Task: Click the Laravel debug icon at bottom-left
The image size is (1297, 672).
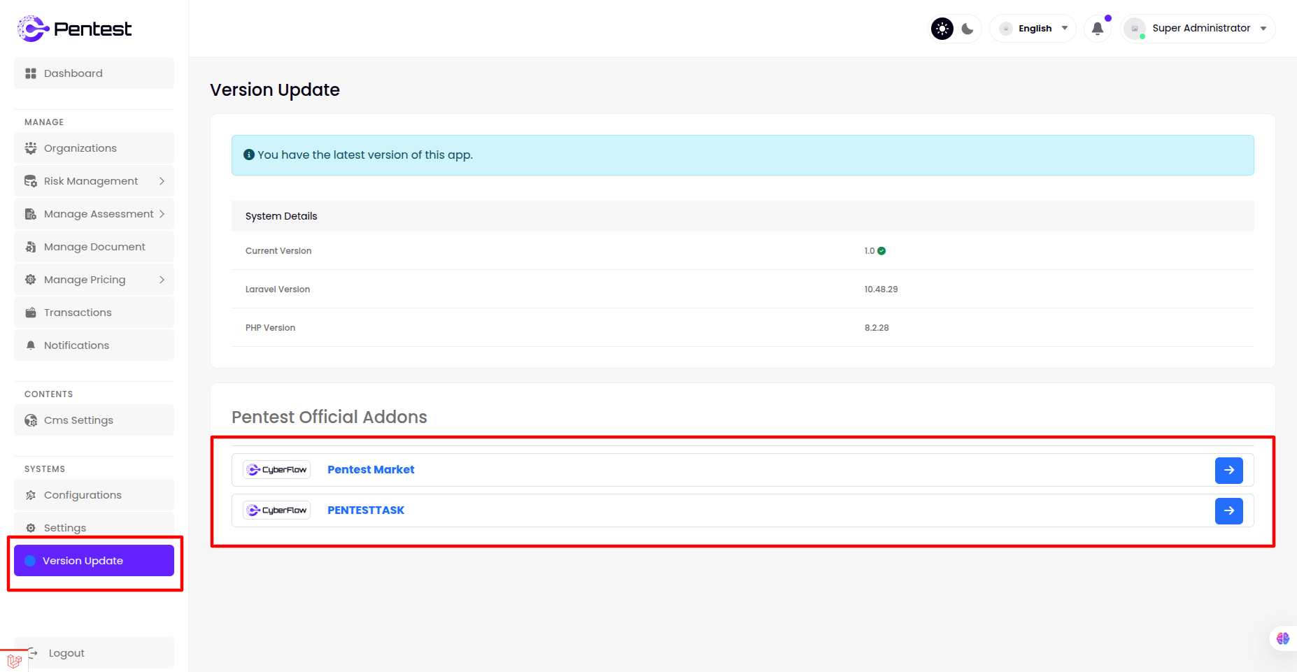Action: [x=14, y=661]
